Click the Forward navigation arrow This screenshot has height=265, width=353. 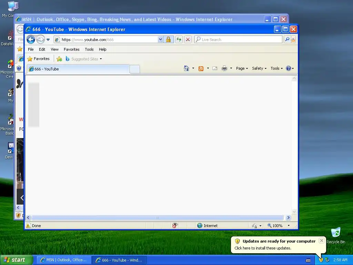(41, 40)
